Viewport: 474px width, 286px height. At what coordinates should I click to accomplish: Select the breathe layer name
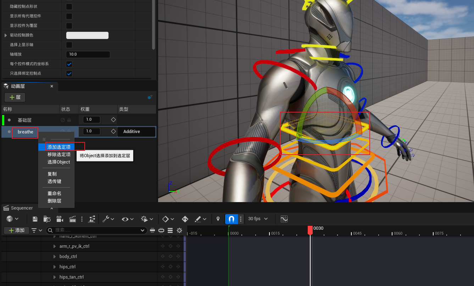click(26, 132)
